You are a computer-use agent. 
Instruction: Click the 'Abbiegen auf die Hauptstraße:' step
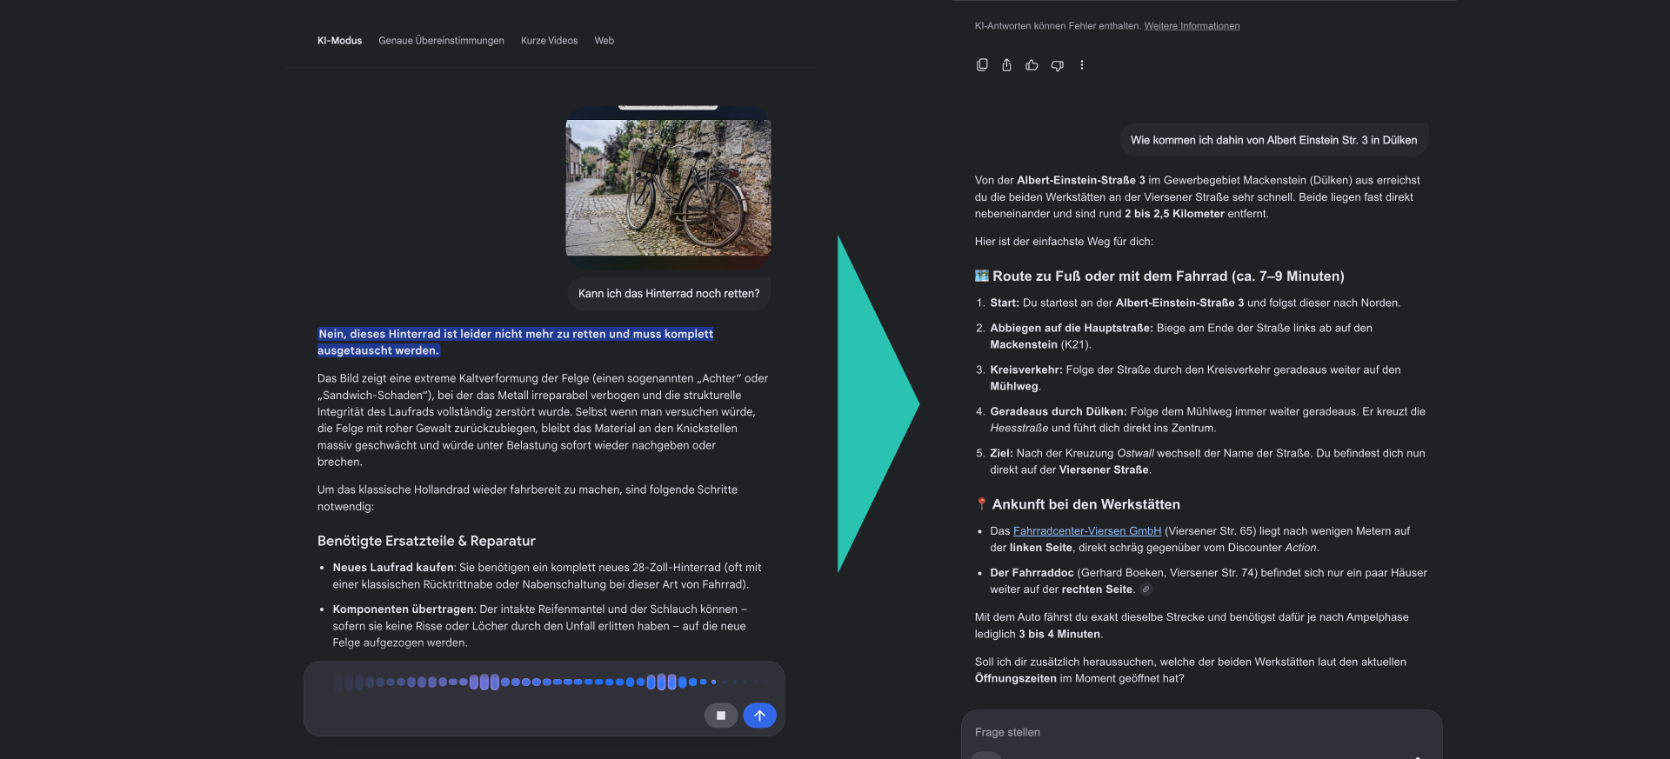click(x=1181, y=336)
